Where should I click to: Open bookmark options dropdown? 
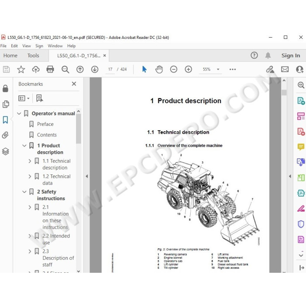tap(24, 98)
